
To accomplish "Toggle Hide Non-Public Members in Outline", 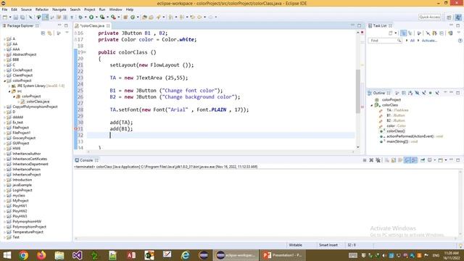I will click(430, 93).
